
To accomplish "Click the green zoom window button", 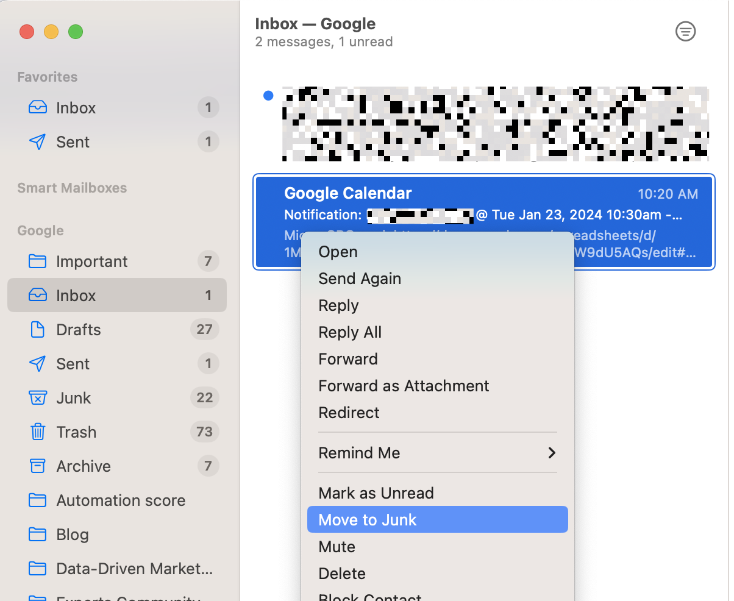I will point(76,32).
